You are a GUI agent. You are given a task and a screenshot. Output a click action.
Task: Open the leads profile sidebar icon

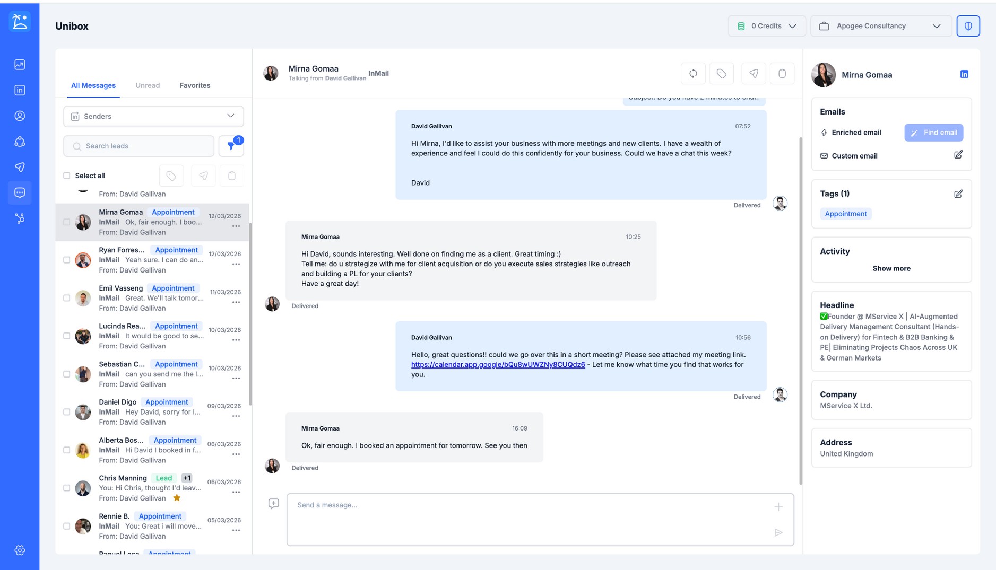pyautogui.click(x=20, y=116)
